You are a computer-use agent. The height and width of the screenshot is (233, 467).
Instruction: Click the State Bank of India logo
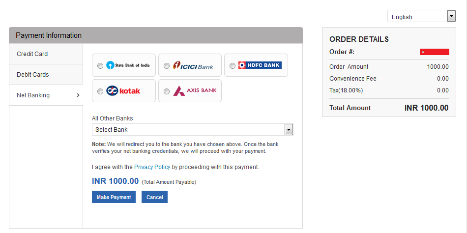pyautogui.click(x=128, y=65)
